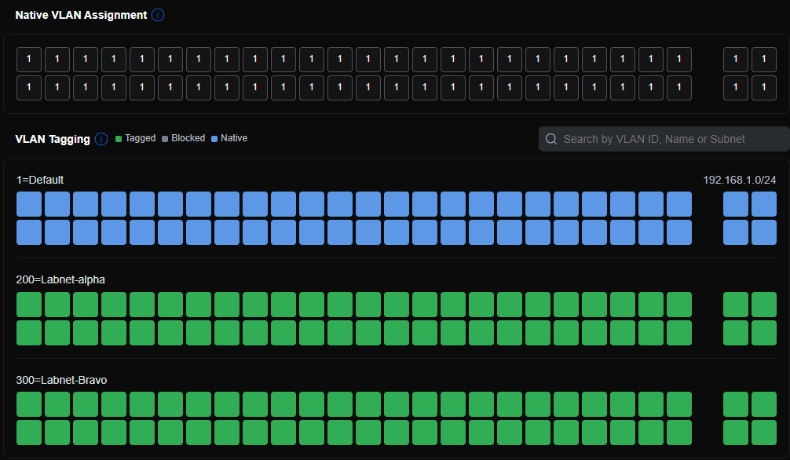Click top-right far port in 300=Labnet-Bravo

[x=764, y=404]
